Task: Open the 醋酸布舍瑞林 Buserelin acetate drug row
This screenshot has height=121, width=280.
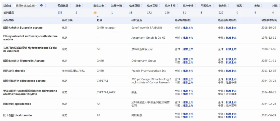Action: (23, 28)
